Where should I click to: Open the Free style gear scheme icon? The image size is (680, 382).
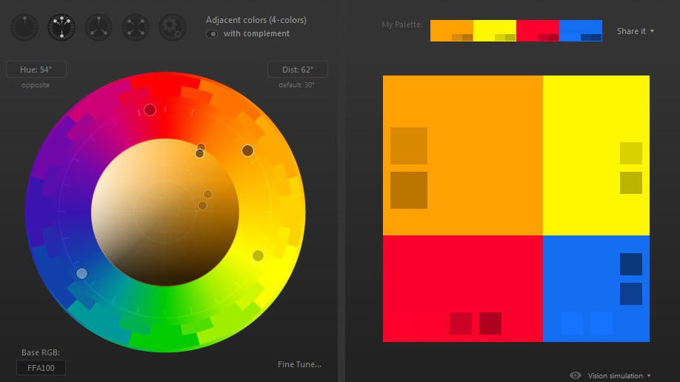(173, 27)
